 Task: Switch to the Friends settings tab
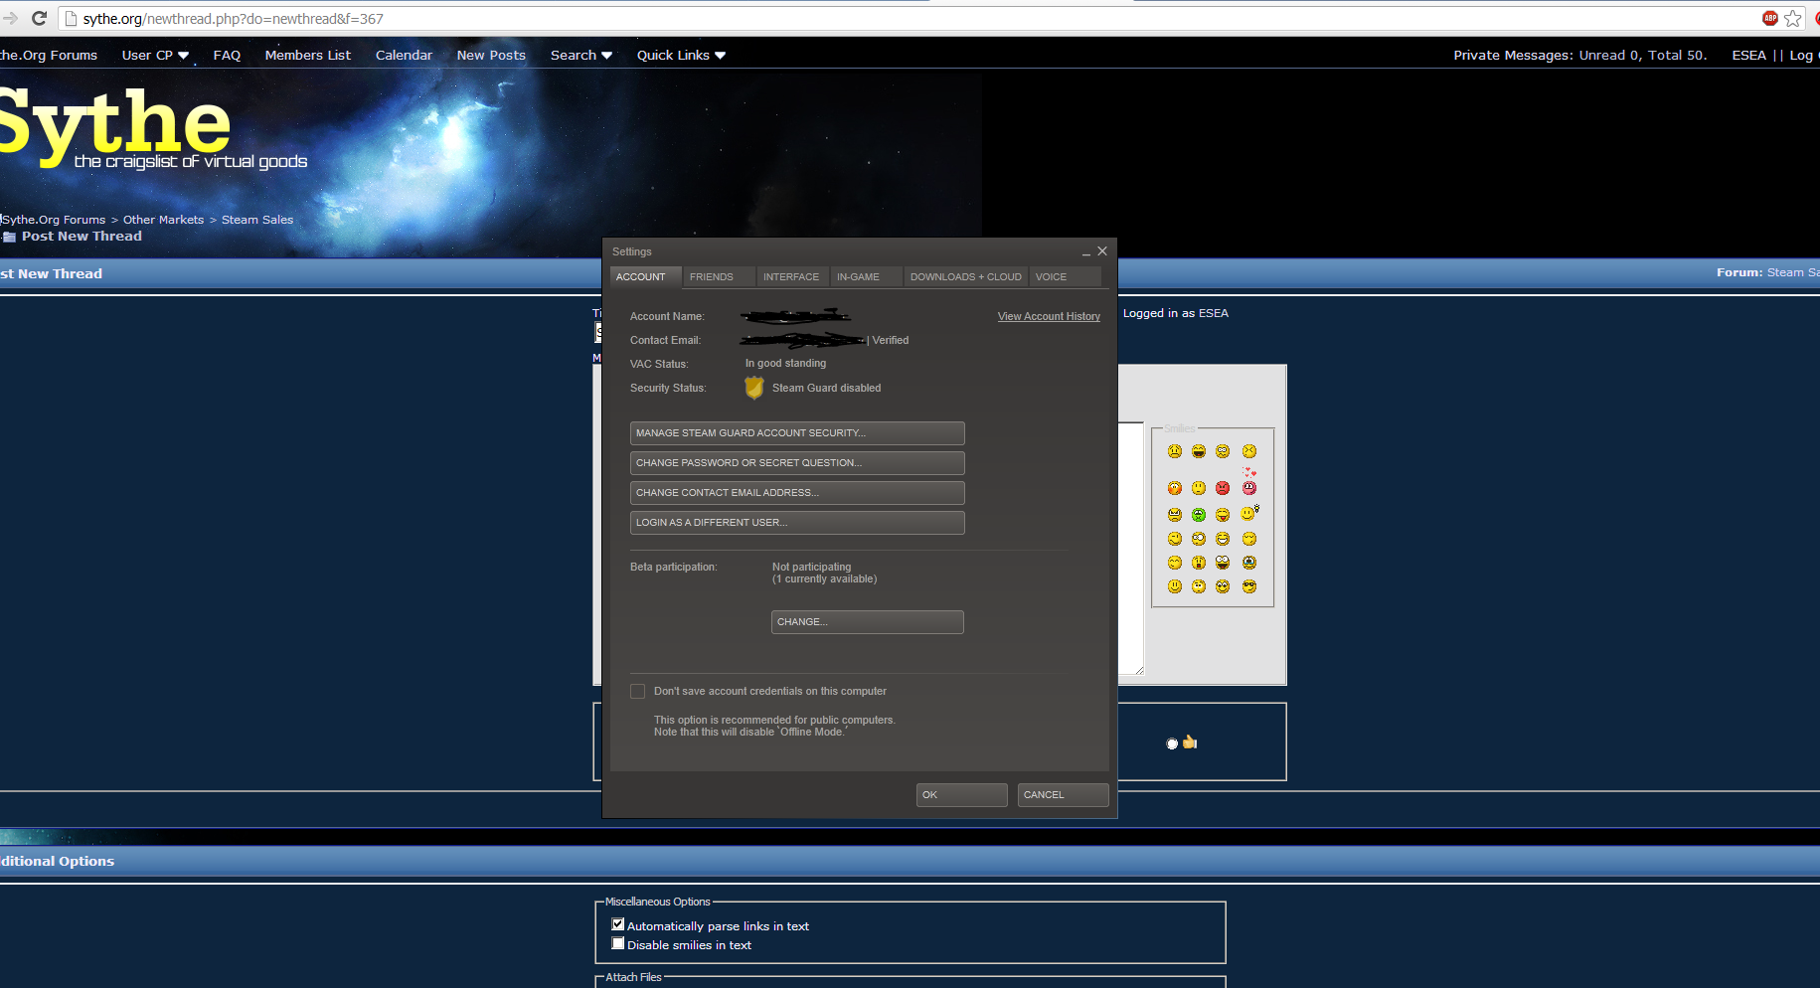coord(719,276)
